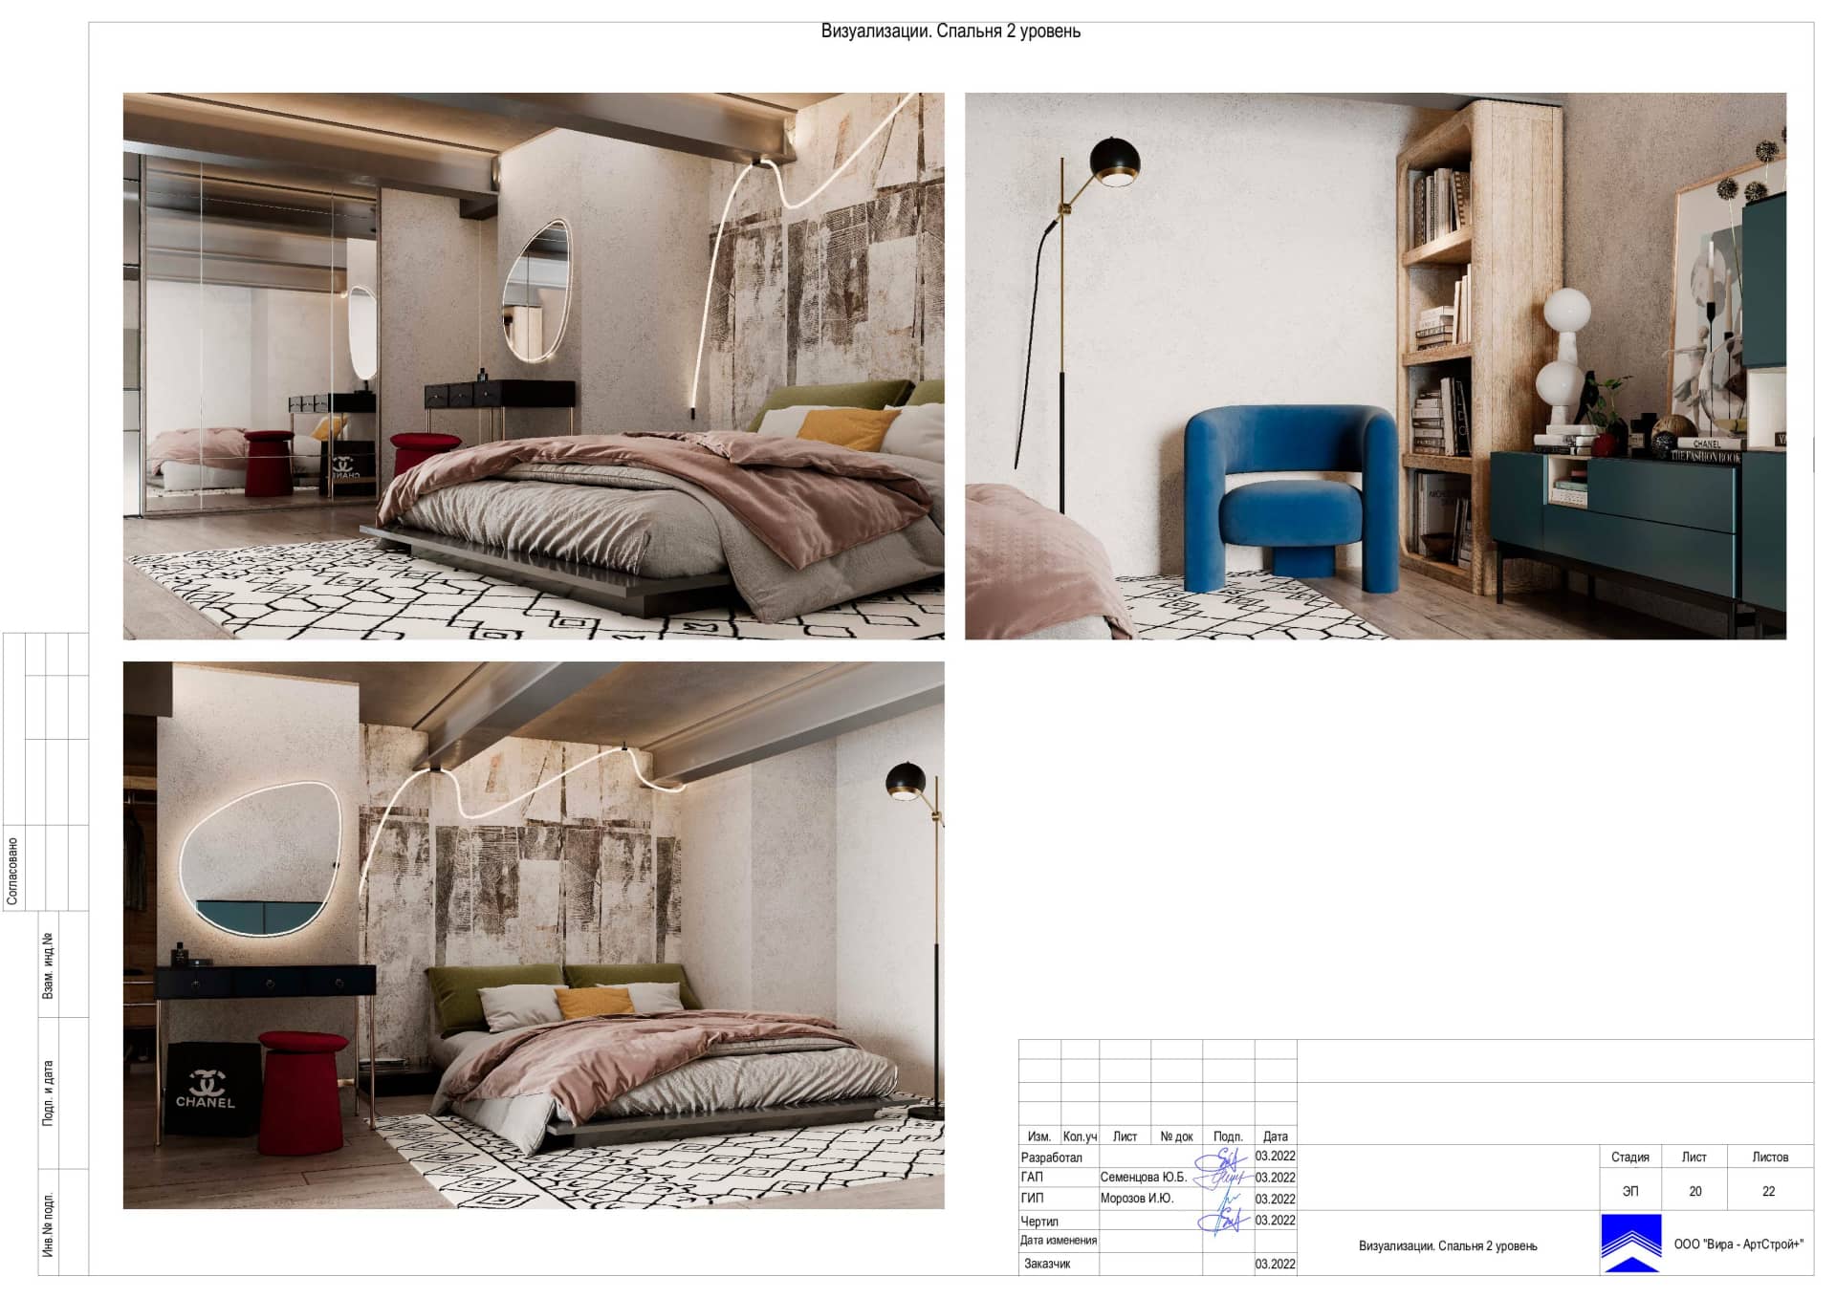Click the 'Взам. инд.№' side stamp label
The image size is (1836, 1298).
(x=48, y=966)
